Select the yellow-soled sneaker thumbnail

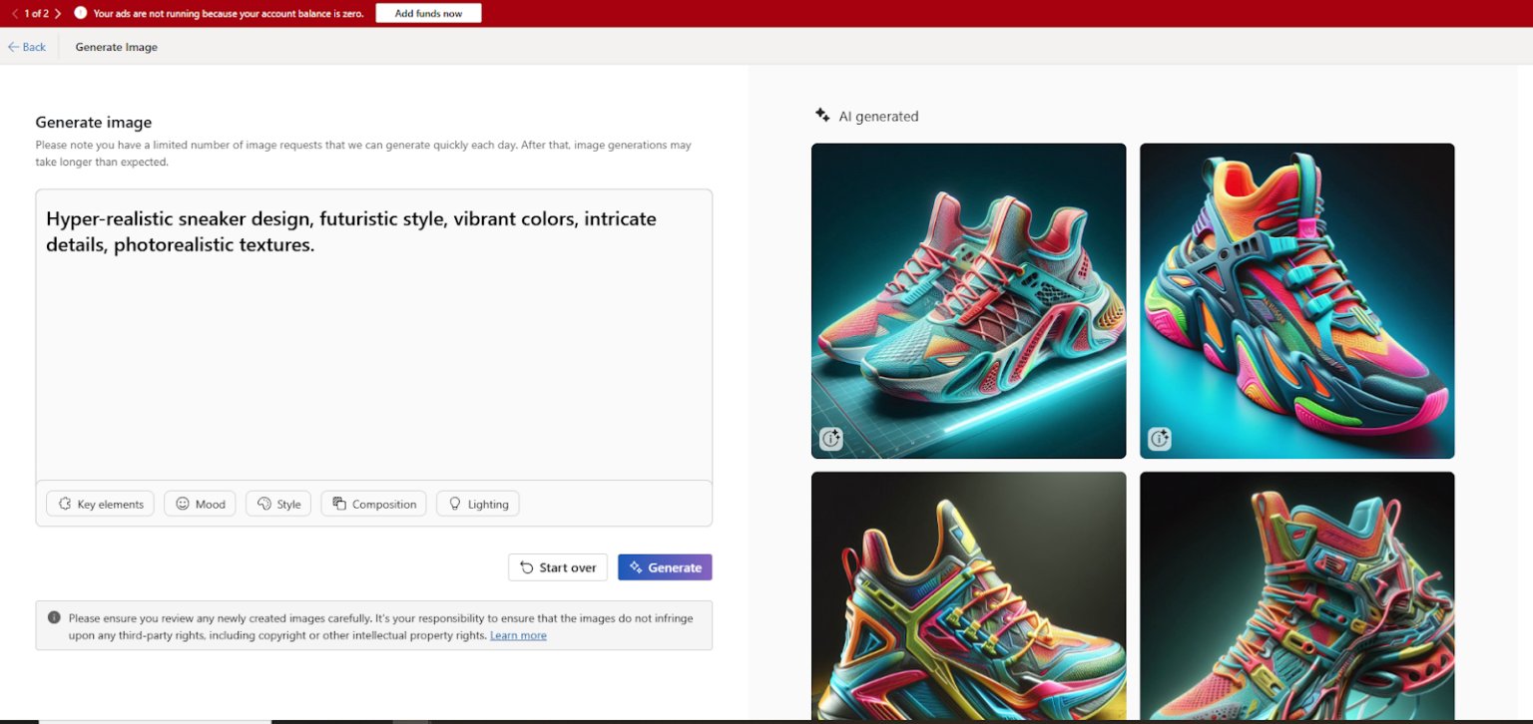(968, 595)
